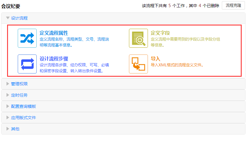247x149 pixels.
Task: Open the 定义流程属性 title link
Action: (x=54, y=33)
